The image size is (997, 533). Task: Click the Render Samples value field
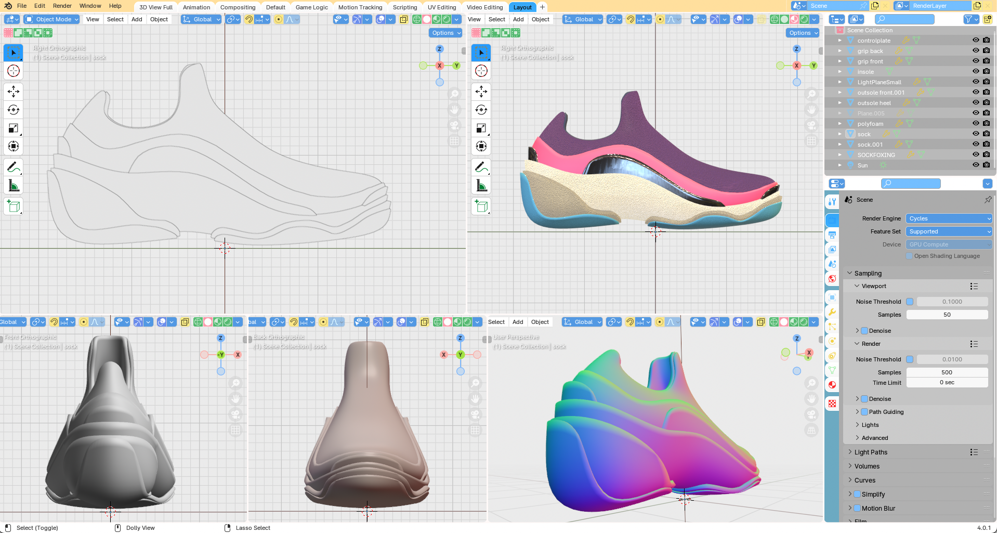[947, 372]
